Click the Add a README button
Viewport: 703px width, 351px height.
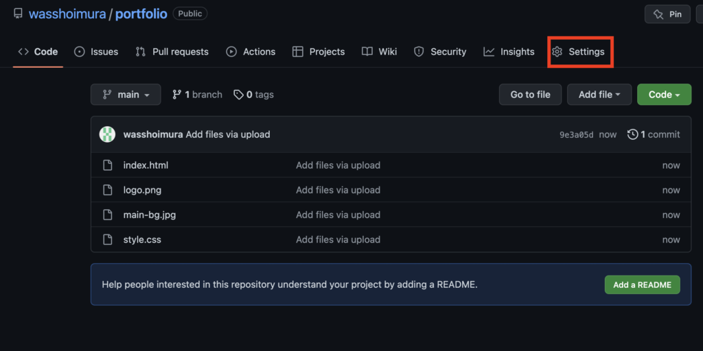(x=642, y=285)
